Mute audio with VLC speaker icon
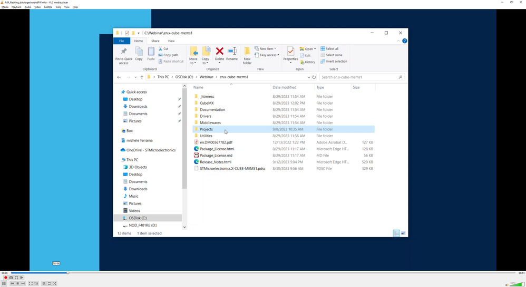This screenshot has height=287, width=526. (x=506, y=285)
